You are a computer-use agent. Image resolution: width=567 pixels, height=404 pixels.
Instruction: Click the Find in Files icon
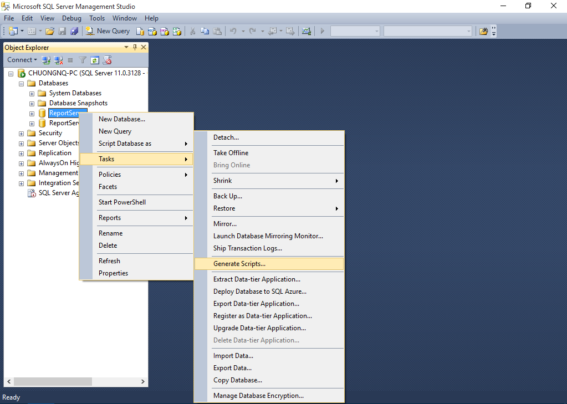483,31
